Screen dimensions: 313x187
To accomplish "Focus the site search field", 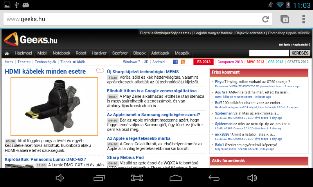I will 269,53.
